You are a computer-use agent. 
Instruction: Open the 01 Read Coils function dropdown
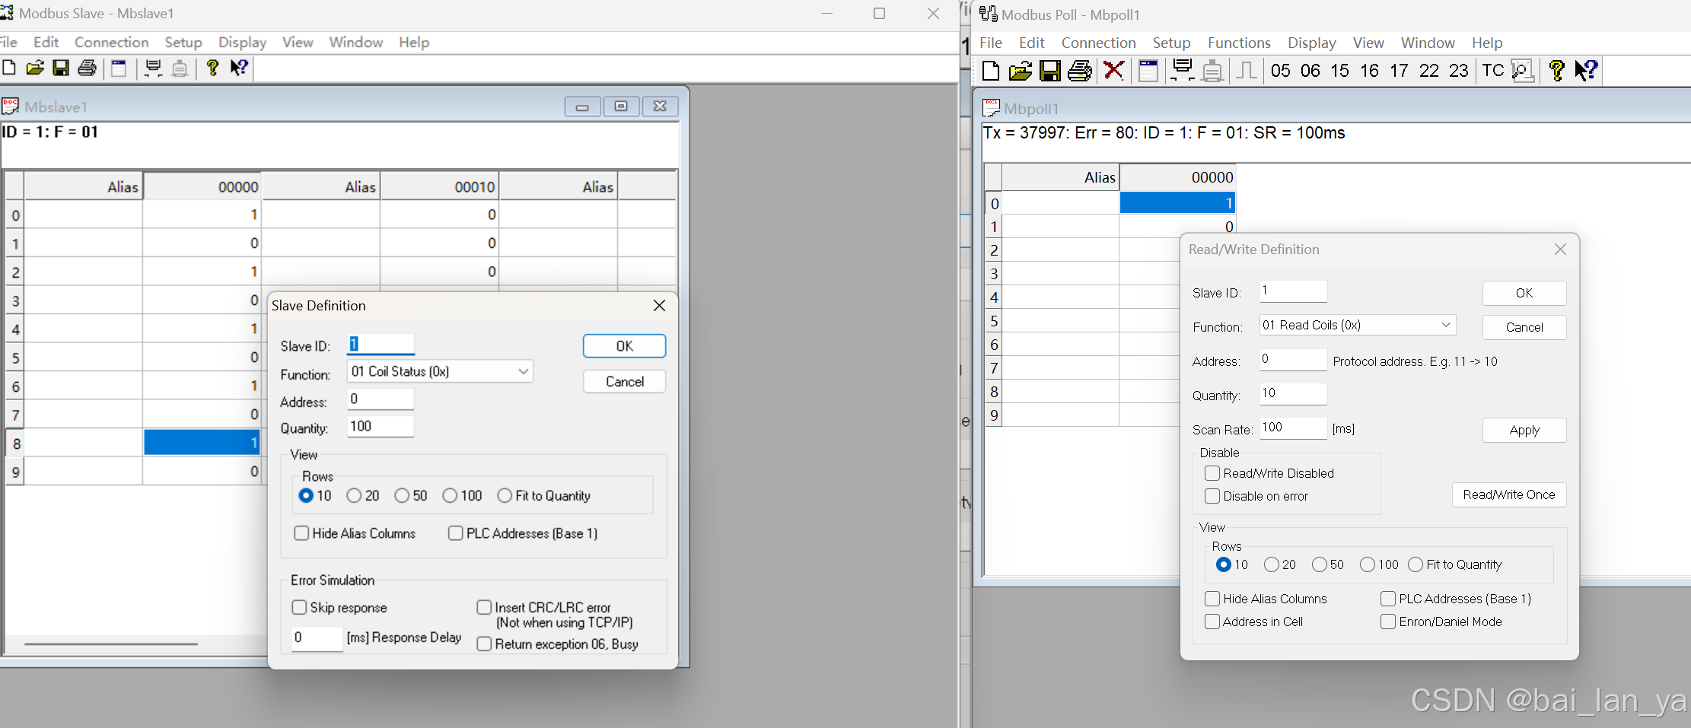(x=1358, y=325)
